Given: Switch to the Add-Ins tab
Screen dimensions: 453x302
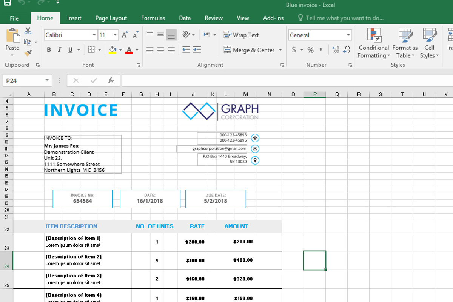Looking at the screenshot, I should (273, 18).
